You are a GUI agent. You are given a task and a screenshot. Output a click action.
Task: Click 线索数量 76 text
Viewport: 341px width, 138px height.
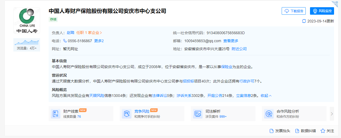point(72,117)
